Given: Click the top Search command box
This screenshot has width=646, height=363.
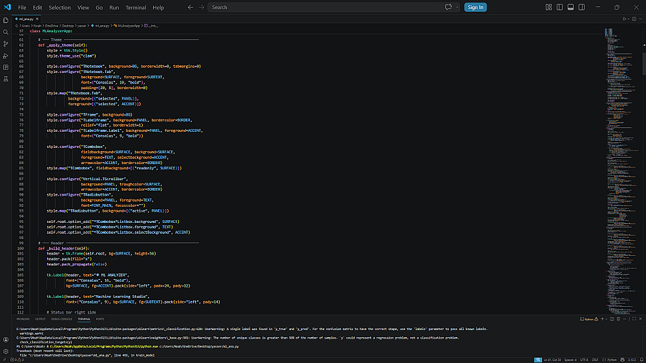Looking at the screenshot, I should pyautogui.click(x=323, y=7).
